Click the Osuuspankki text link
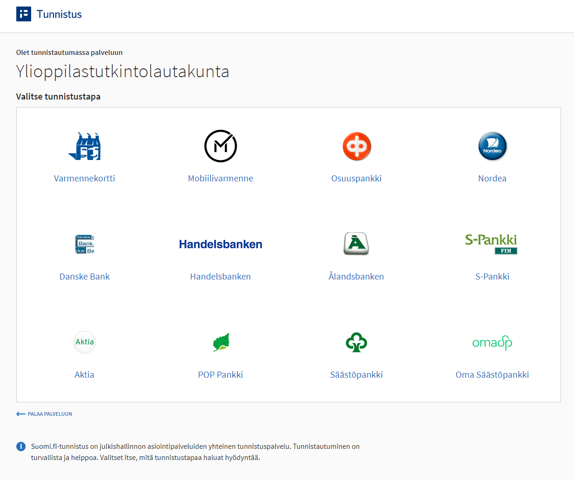The height and width of the screenshot is (480, 574). coord(357,179)
